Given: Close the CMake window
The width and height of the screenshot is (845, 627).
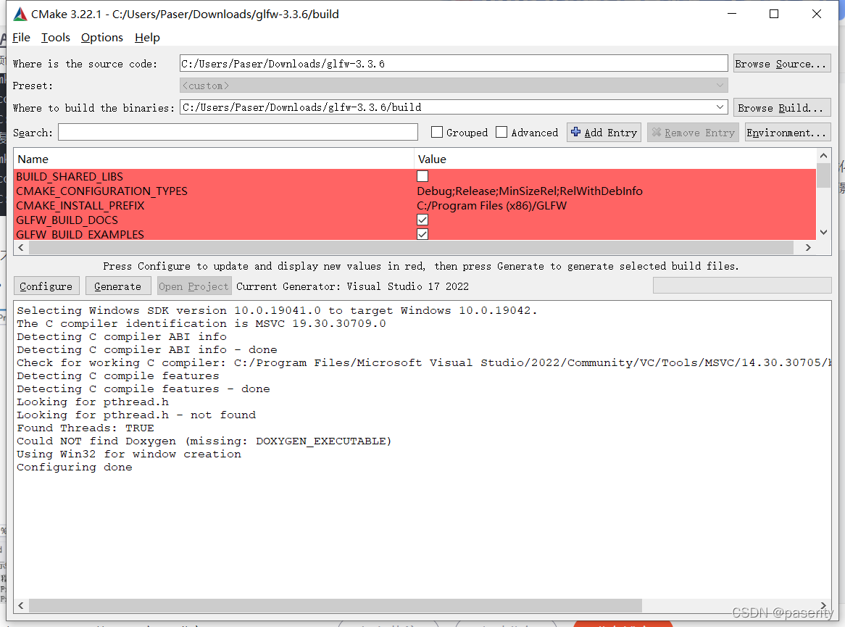Looking at the screenshot, I should coord(817,14).
